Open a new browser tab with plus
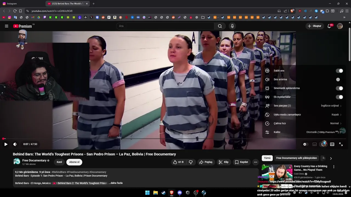This screenshot has height=197, width=351. [94, 4]
